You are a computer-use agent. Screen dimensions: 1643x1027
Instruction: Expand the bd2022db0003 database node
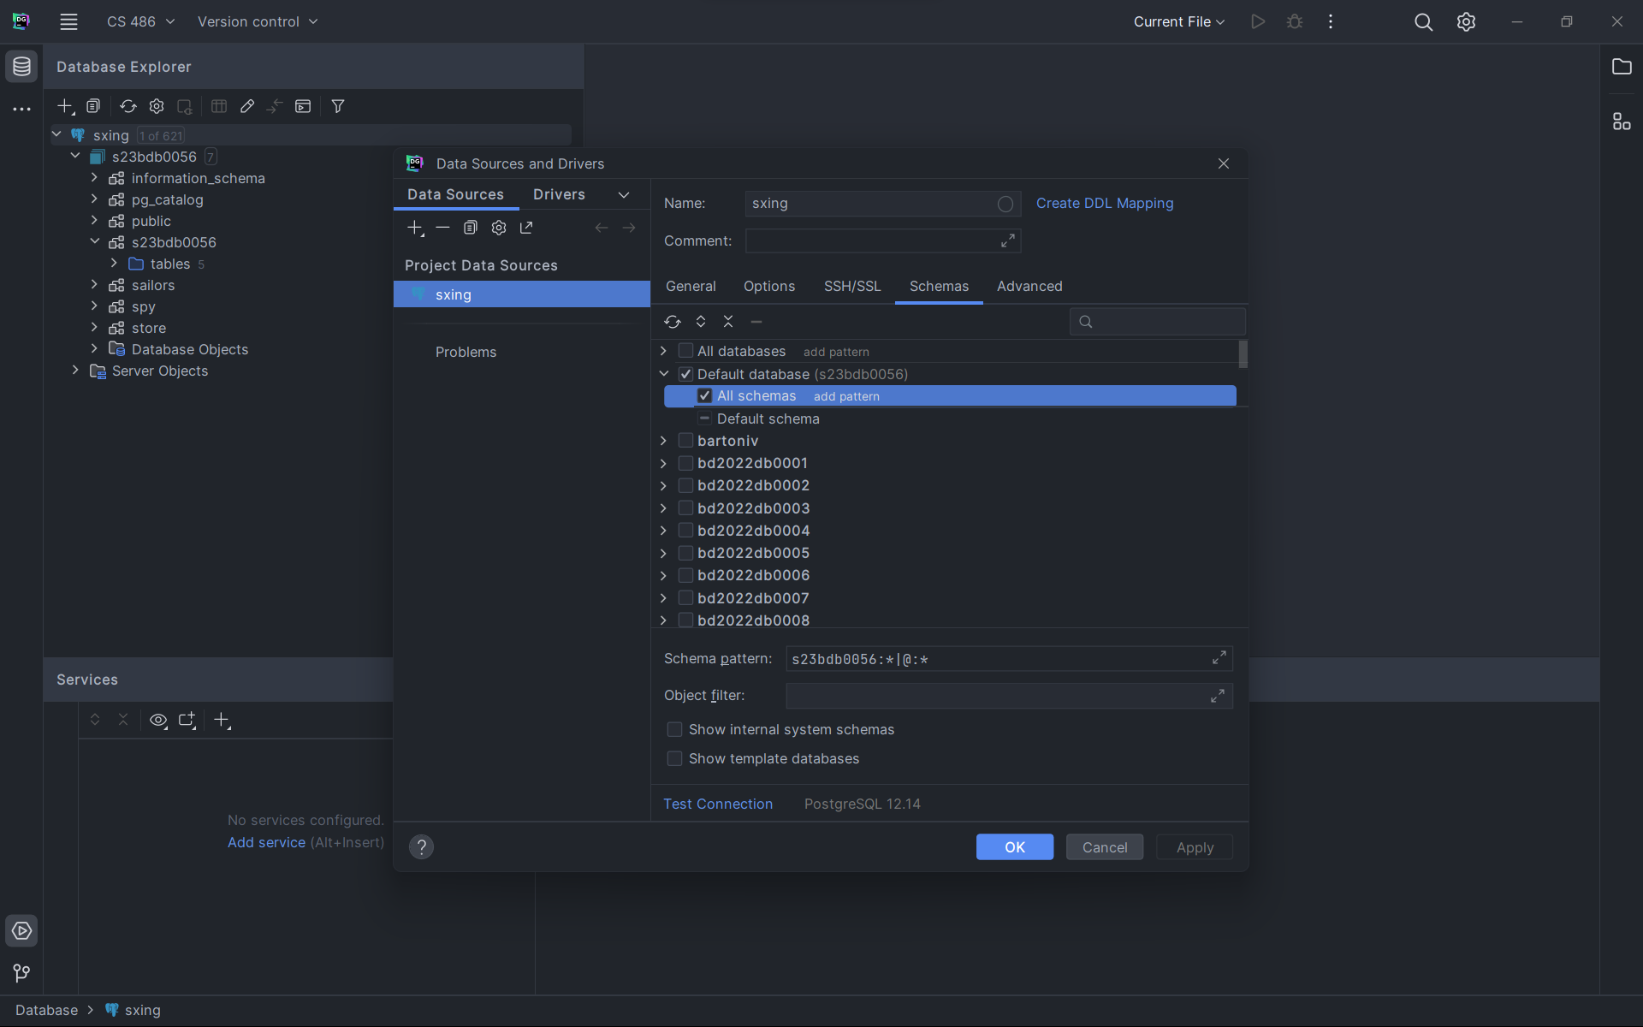point(663,508)
